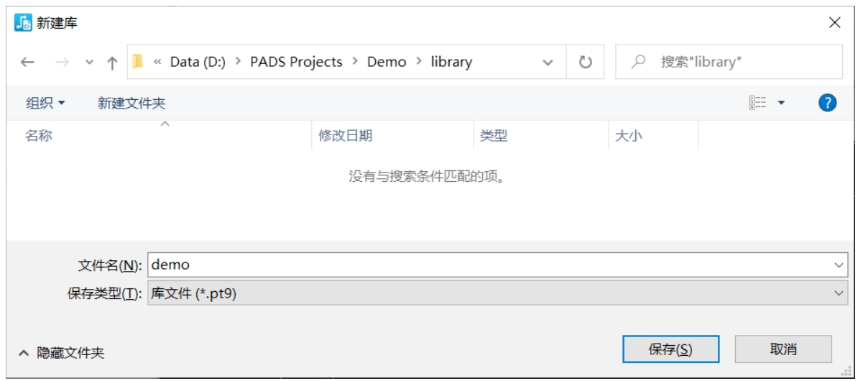Sort by 修改日期 column header
This screenshot has width=858, height=381.
(x=392, y=135)
